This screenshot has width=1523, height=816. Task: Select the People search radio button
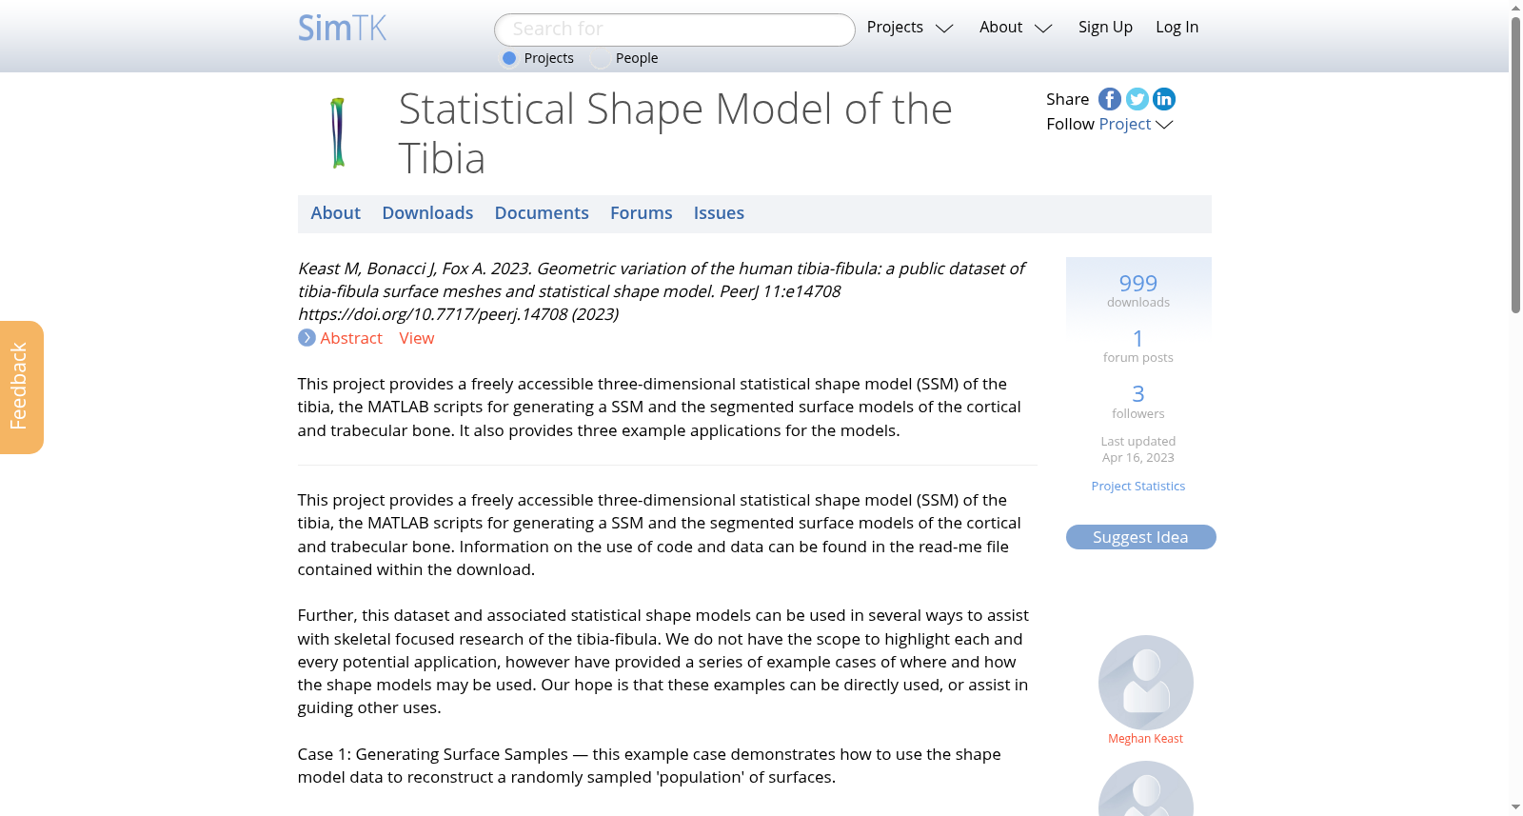pos(600,58)
